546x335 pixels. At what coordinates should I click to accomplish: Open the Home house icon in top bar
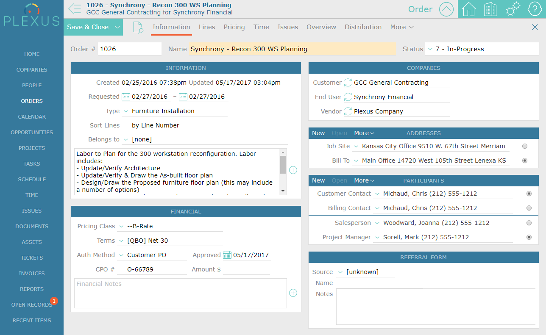pyautogui.click(x=468, y=9)
